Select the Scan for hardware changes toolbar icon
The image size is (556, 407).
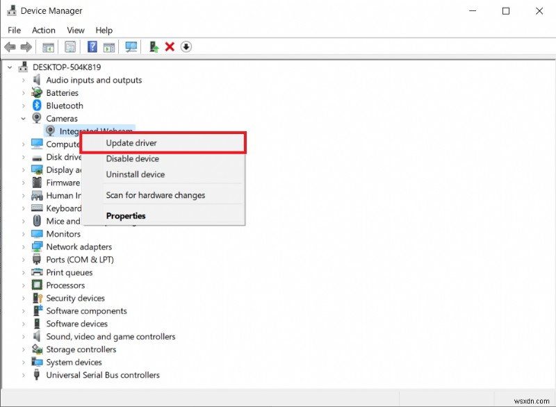pyautogui.click(x=131, y=47)
